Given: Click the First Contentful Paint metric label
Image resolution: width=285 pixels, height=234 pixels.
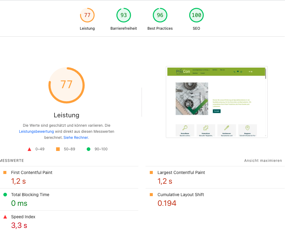Looking at the screenshot, I should 32,172.
